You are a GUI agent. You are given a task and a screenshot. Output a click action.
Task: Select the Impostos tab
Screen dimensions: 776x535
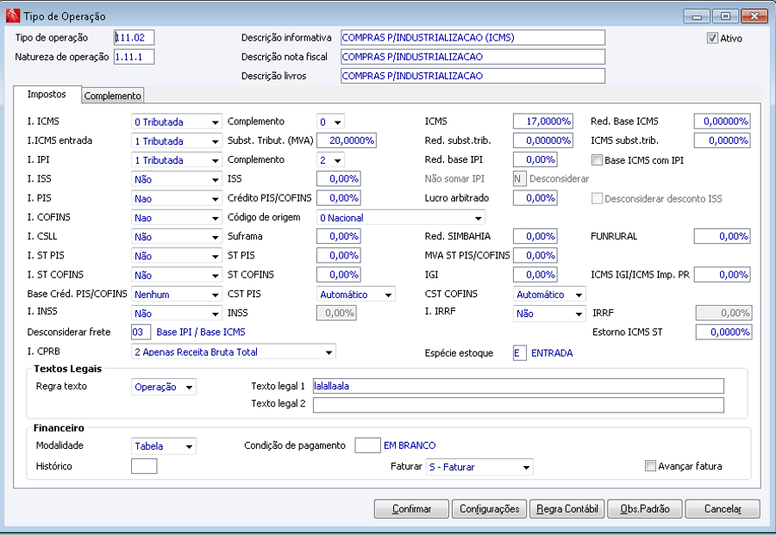(x=47, y=94)
